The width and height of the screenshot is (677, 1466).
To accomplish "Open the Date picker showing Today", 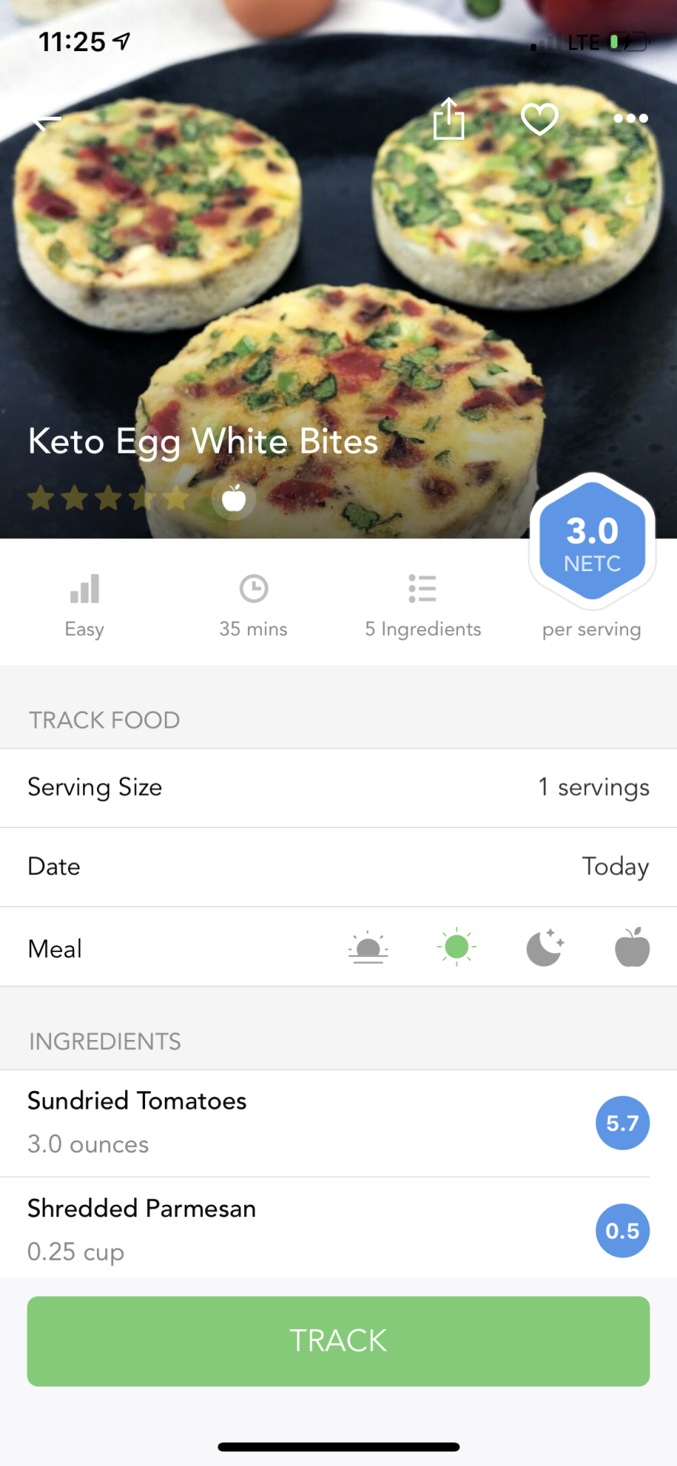I will point(614,867).
